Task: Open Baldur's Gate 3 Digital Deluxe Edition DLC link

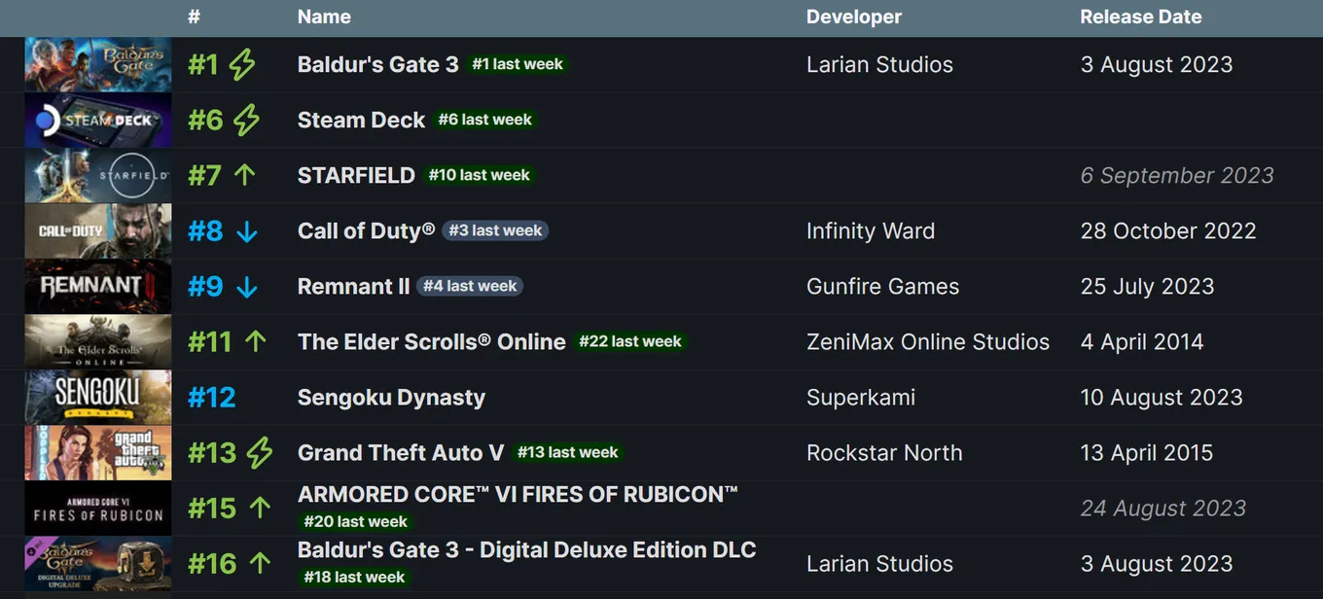Action: pos(526,550)
